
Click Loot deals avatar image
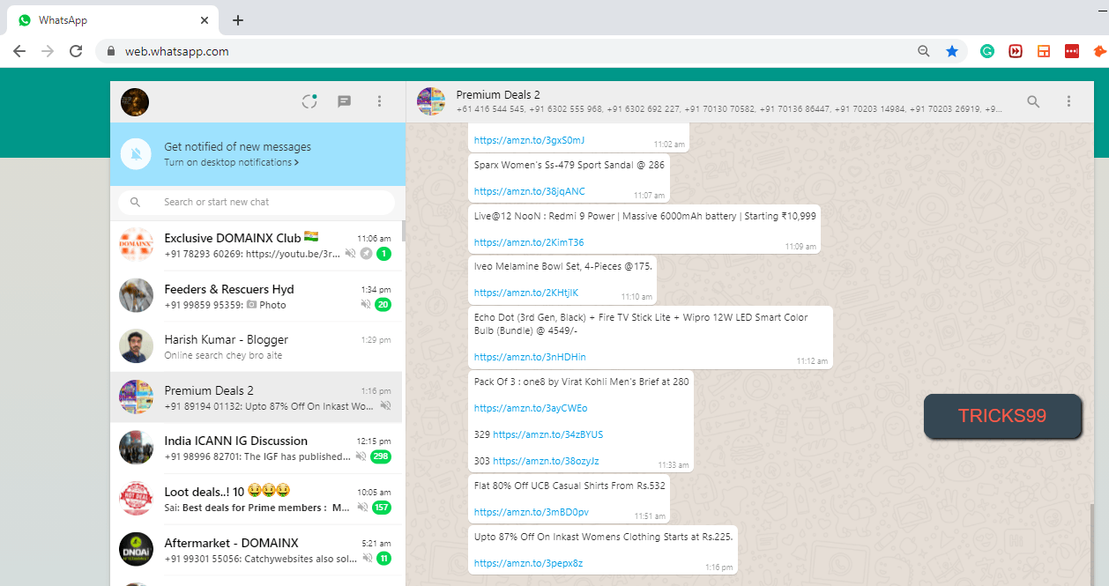(136, 498)
